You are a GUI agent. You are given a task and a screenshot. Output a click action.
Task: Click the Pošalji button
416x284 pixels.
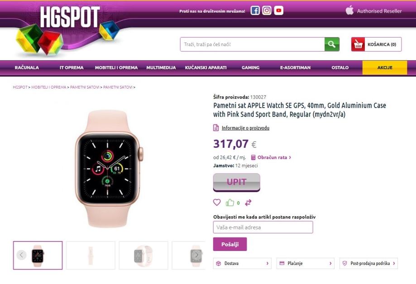pos(230,244)
